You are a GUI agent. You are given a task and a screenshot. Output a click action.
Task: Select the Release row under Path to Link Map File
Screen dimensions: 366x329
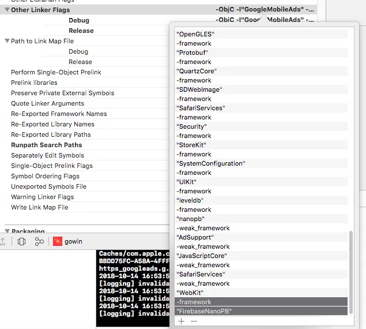click(80, 62)
